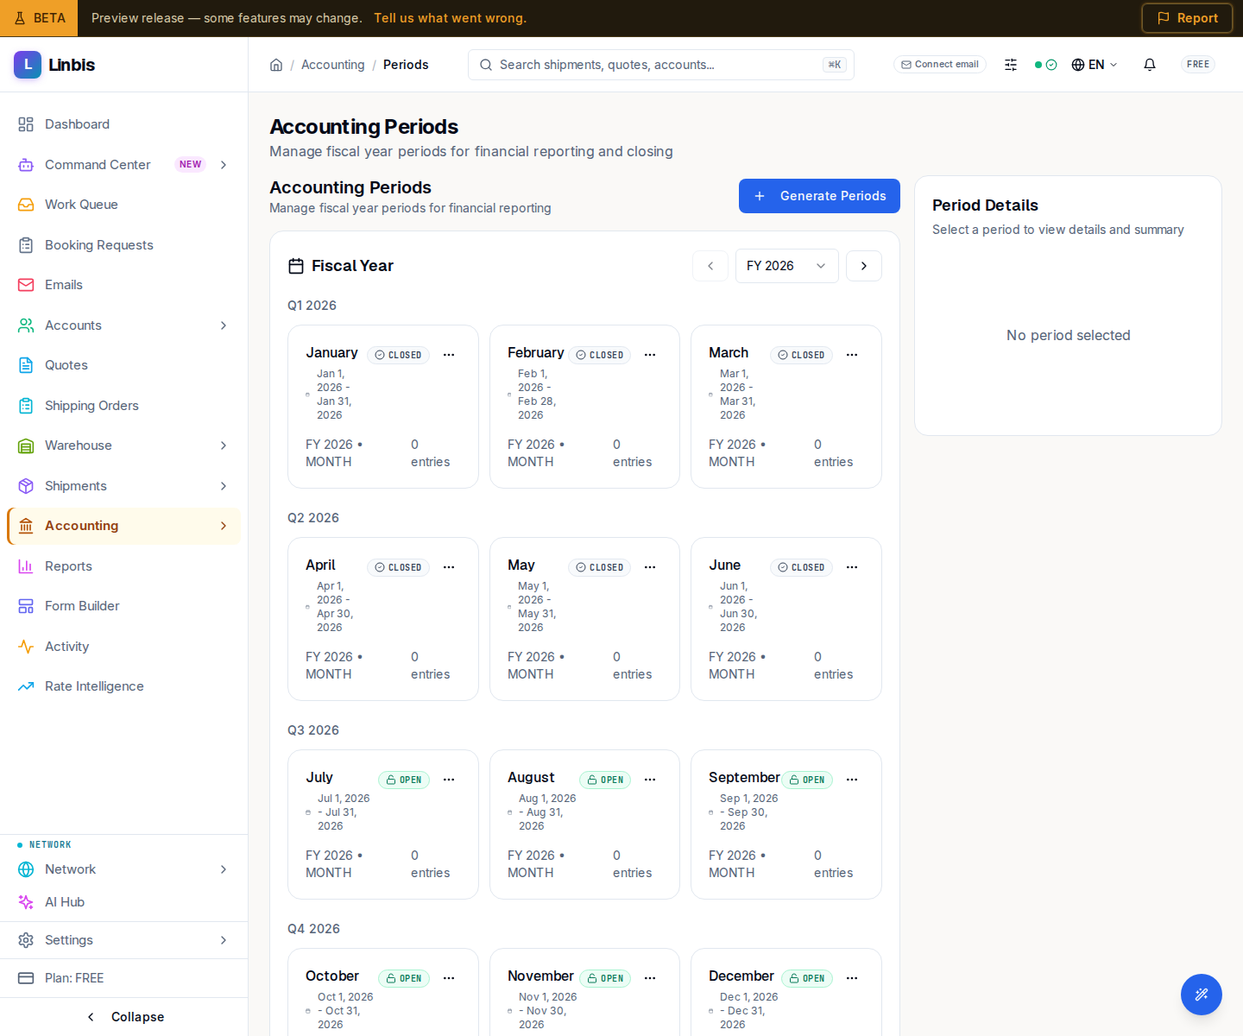Open August period options menu
This screenshot has width=1243, height=1036.
coord(650,780)
